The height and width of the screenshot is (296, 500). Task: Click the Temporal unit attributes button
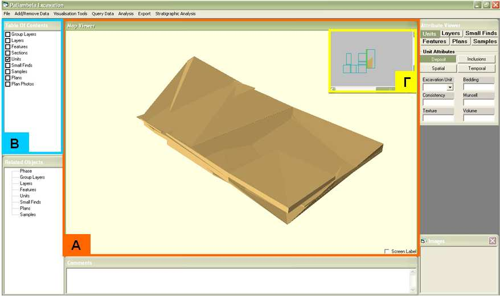(477, 68)
